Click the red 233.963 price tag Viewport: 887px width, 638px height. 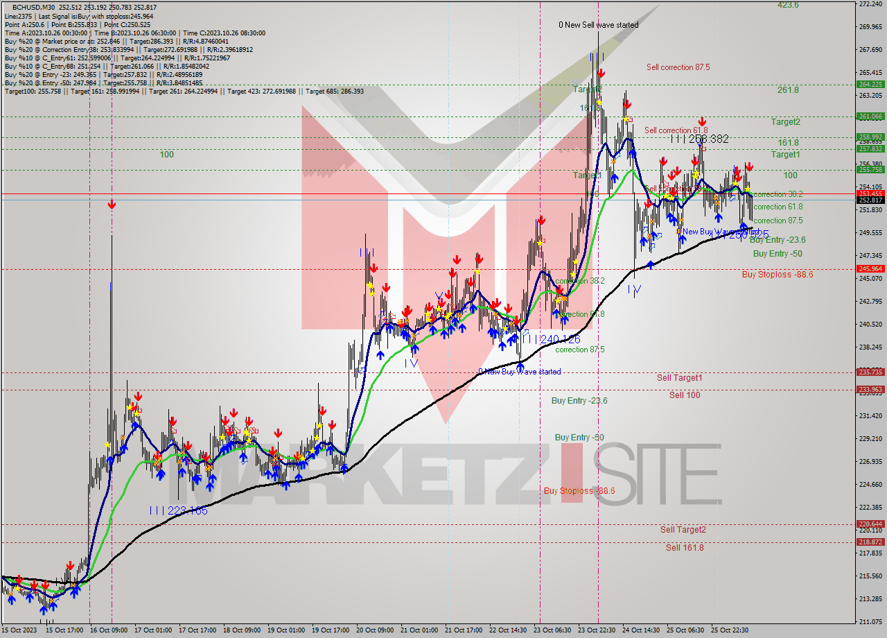[870, 390]
